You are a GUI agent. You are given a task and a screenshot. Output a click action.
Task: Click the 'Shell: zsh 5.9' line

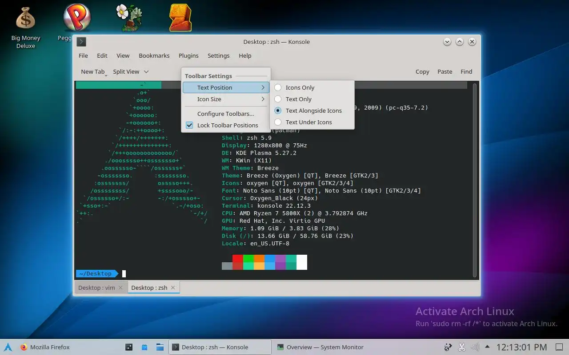coord(247,138)
